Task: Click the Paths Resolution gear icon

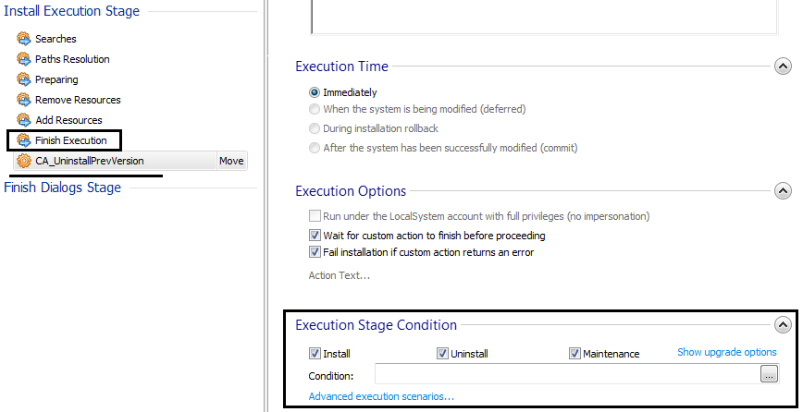Action: pos(24,59)
